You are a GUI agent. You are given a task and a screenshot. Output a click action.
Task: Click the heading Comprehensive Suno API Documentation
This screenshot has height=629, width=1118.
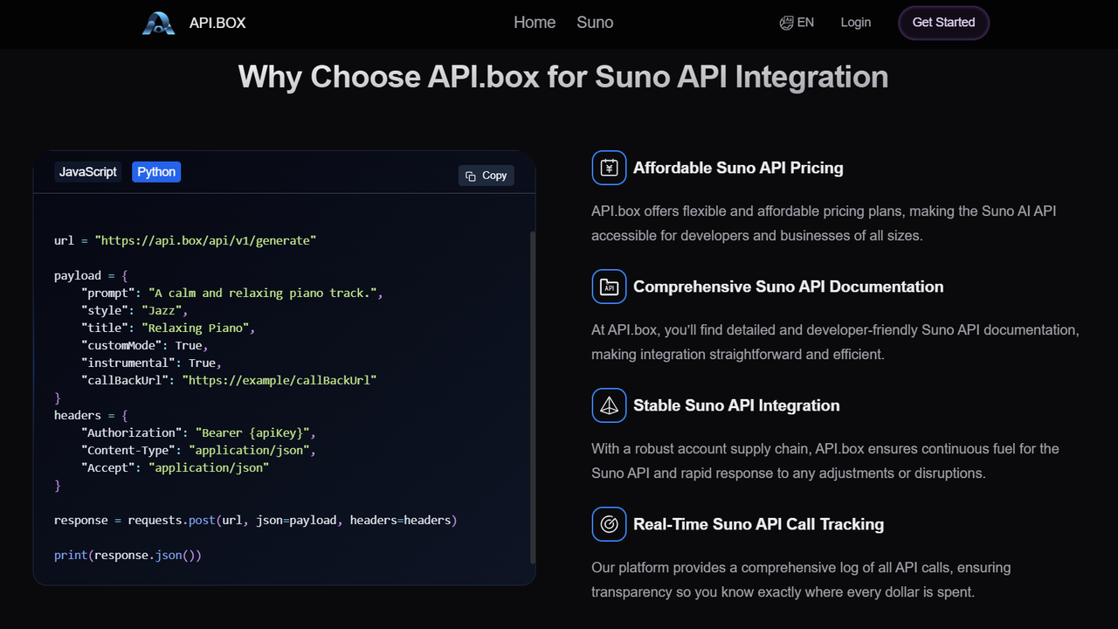(x=790, y=287)
